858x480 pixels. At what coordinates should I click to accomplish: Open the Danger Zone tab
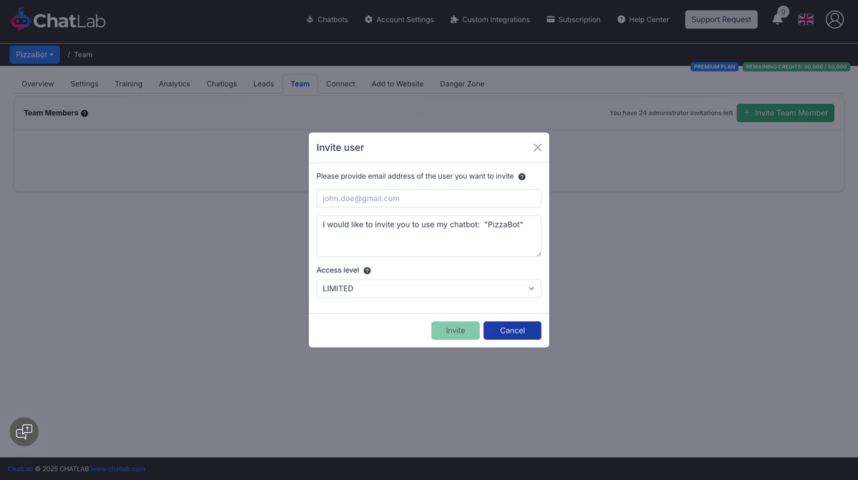[x=462, y=84]
